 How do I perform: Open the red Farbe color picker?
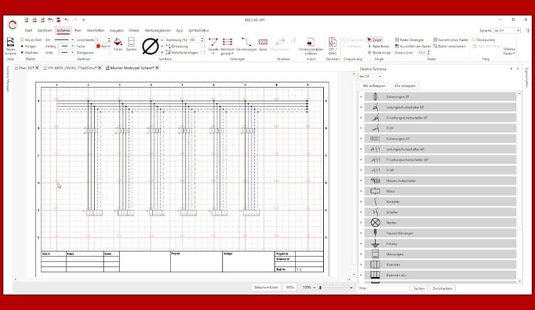pyautogui.click(x=104, y=46)
